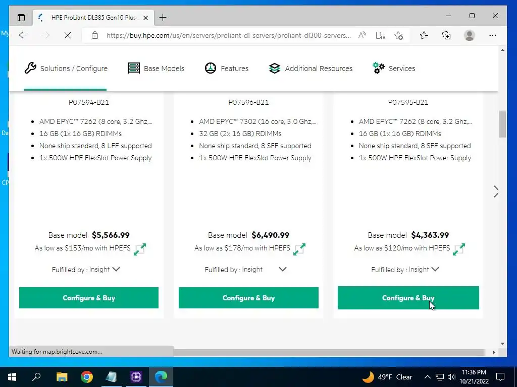Close the HPE ProLiant DL385 tab
517x387 pixels.
[x=145, y=18]
